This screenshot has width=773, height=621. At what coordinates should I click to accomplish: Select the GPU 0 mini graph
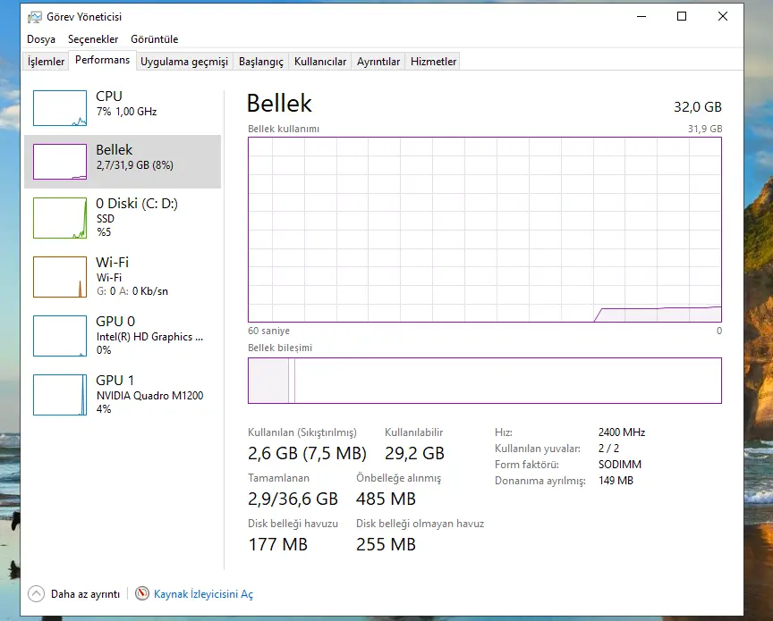(60, 336)
